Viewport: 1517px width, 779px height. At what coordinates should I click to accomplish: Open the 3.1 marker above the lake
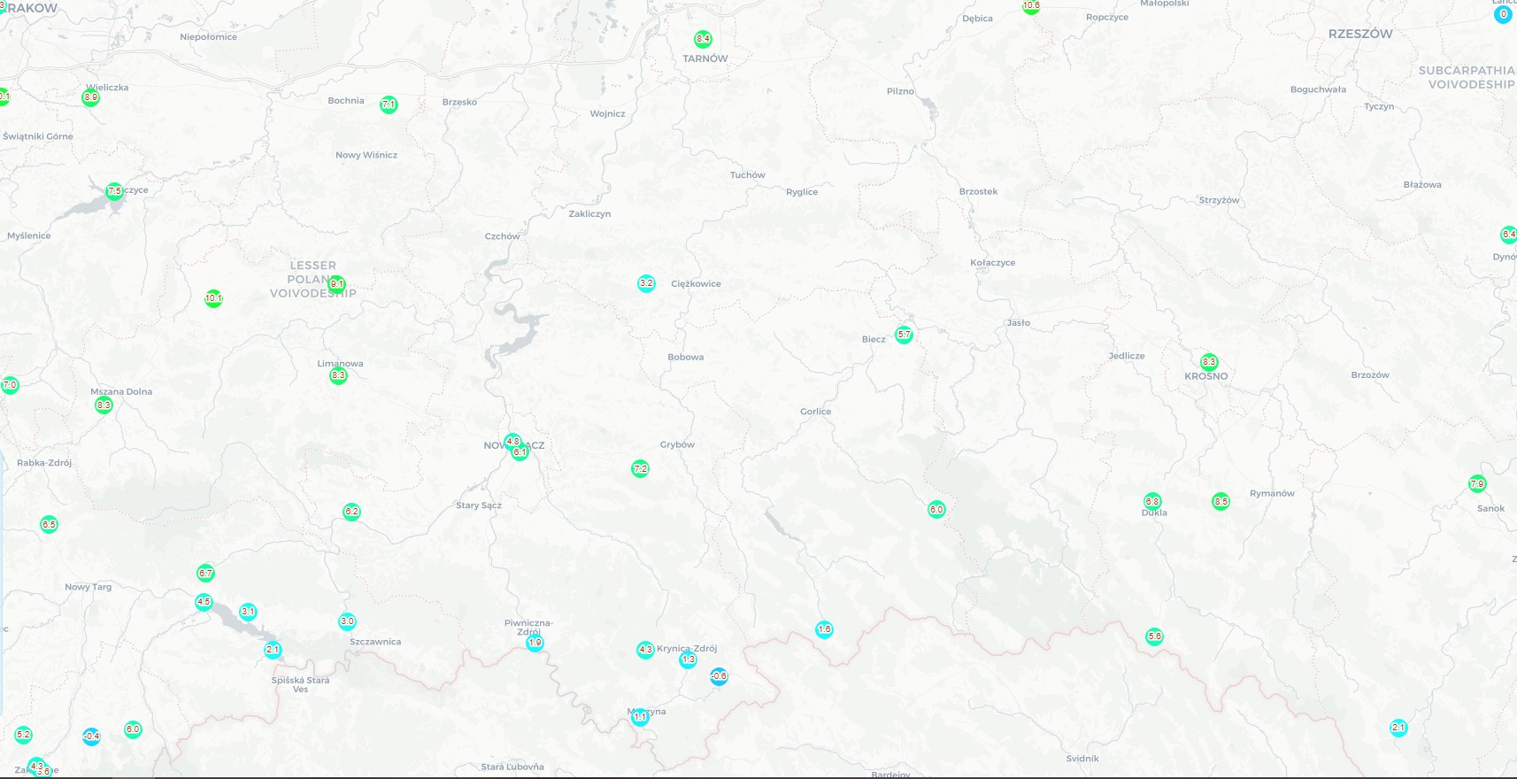tap(248, 612)
